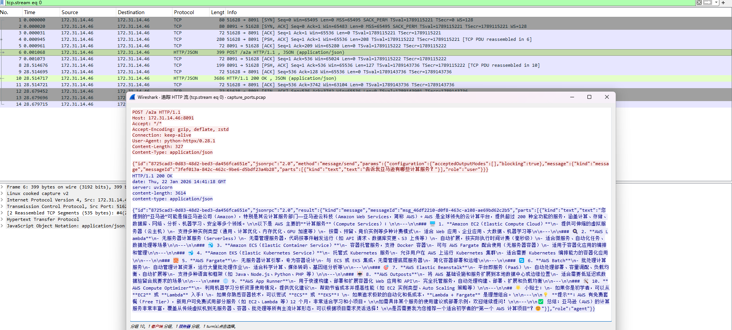Screen dimensions: 732x330
Task: Select packet 8, reassembled in 10
Action: 366,65
